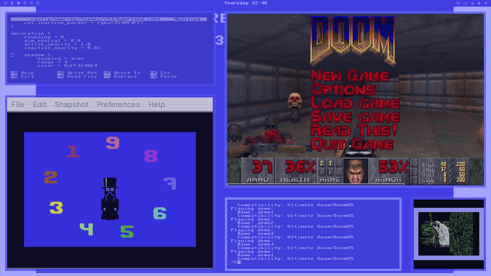Open the File menu in the emulator

[x=18, y=105]
